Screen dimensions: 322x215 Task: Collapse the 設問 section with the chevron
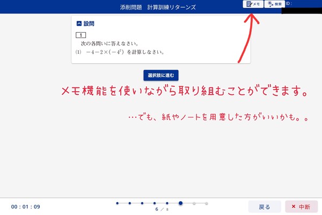(x=79, y=24)
